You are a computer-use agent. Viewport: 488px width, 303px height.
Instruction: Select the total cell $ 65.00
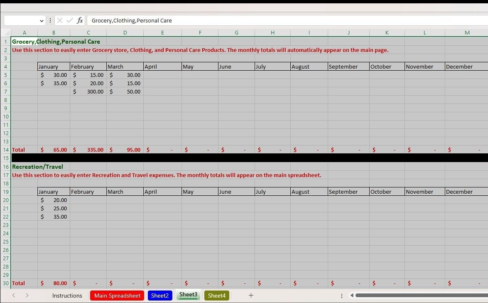(x=54, y=150)
